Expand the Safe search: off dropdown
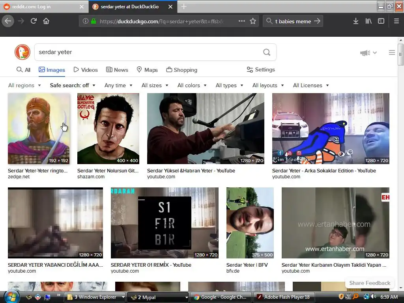 73,85
